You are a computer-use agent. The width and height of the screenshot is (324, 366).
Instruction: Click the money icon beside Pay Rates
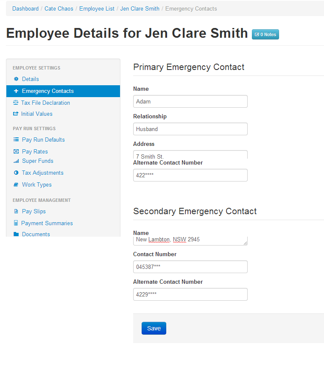(16, 151)
